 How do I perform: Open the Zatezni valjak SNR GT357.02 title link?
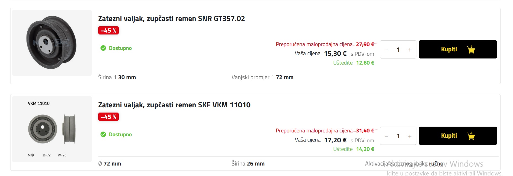[171, 18]
